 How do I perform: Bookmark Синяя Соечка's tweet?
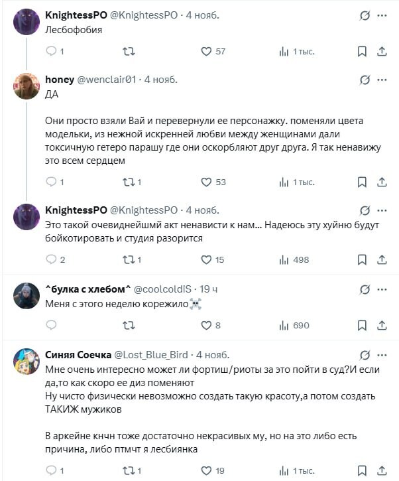(x=362, y=470)
